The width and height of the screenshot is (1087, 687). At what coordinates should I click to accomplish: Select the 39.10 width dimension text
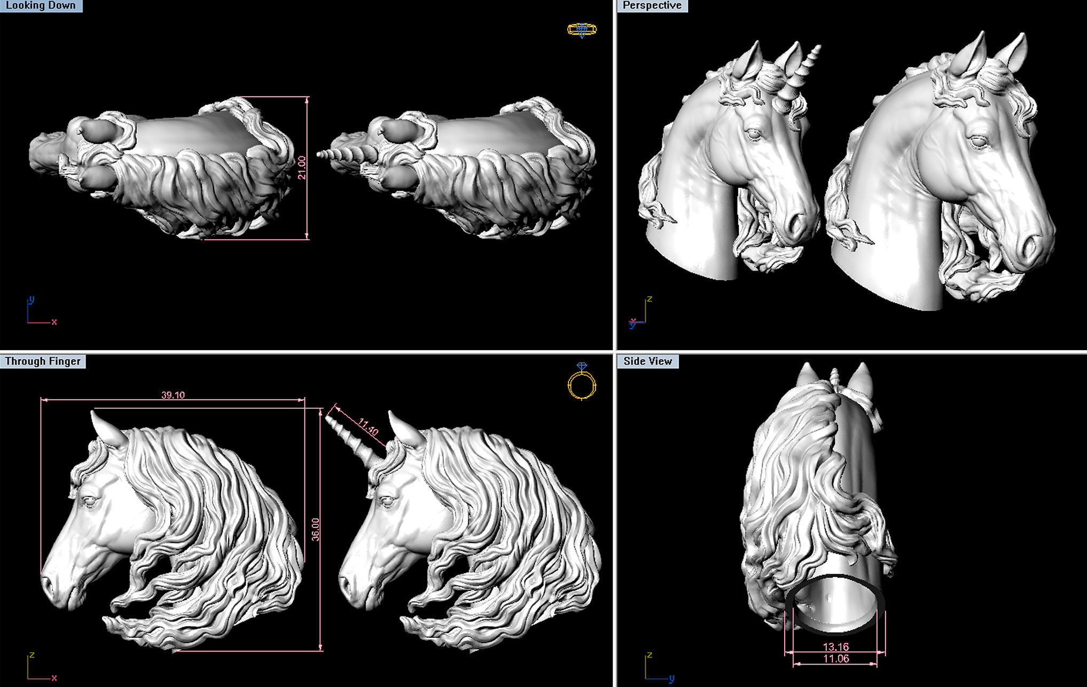(173, 395)
